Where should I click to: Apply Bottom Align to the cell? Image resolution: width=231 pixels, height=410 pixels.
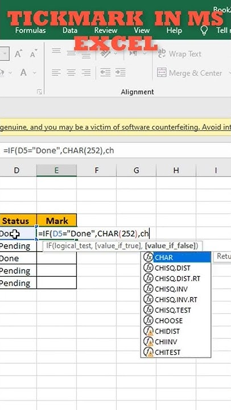[86, 55]
